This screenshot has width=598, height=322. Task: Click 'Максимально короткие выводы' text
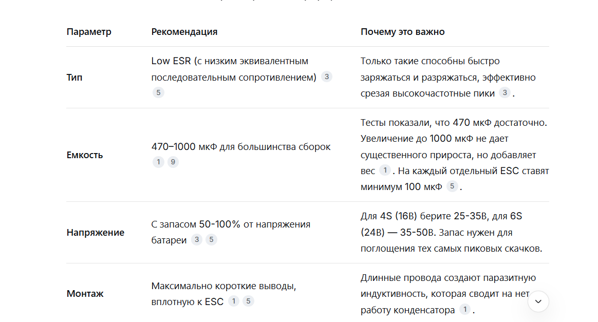coord(223,286)
